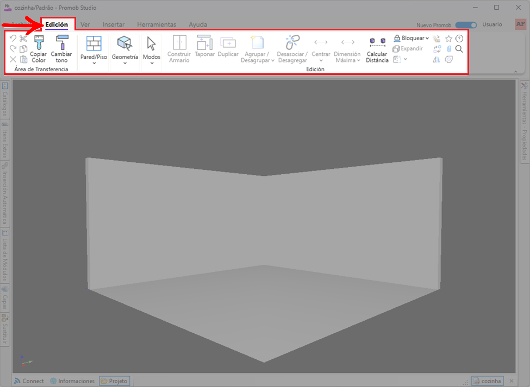The width and height of the screenshot is (530, 387).
Task: Click the swap shapes arrows icon
Action: coord(437,49)
